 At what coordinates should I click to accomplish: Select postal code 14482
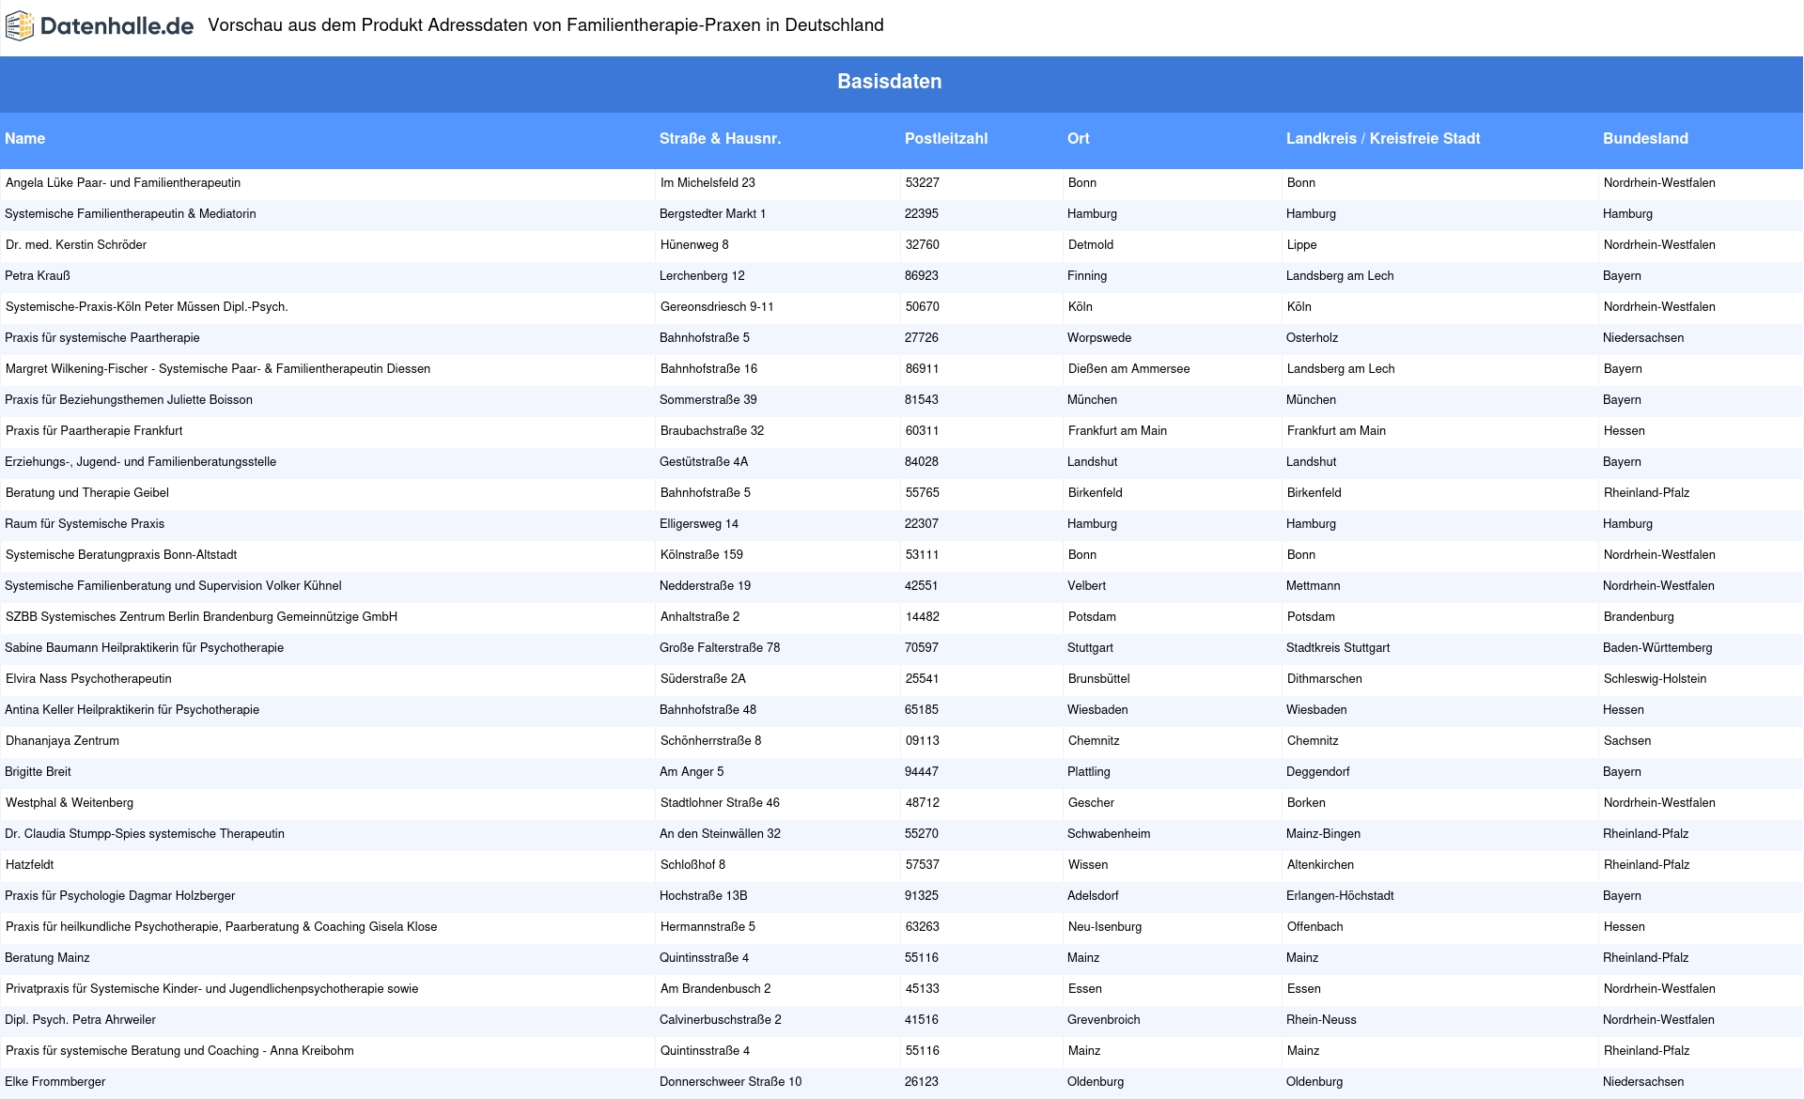[x=922, y=617]
